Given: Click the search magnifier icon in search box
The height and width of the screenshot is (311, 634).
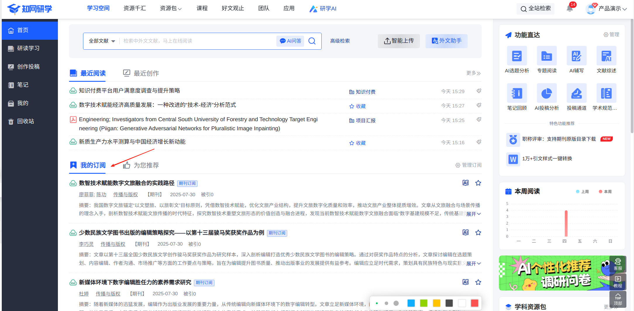Looking at the screenshot, I should [312, 41].
